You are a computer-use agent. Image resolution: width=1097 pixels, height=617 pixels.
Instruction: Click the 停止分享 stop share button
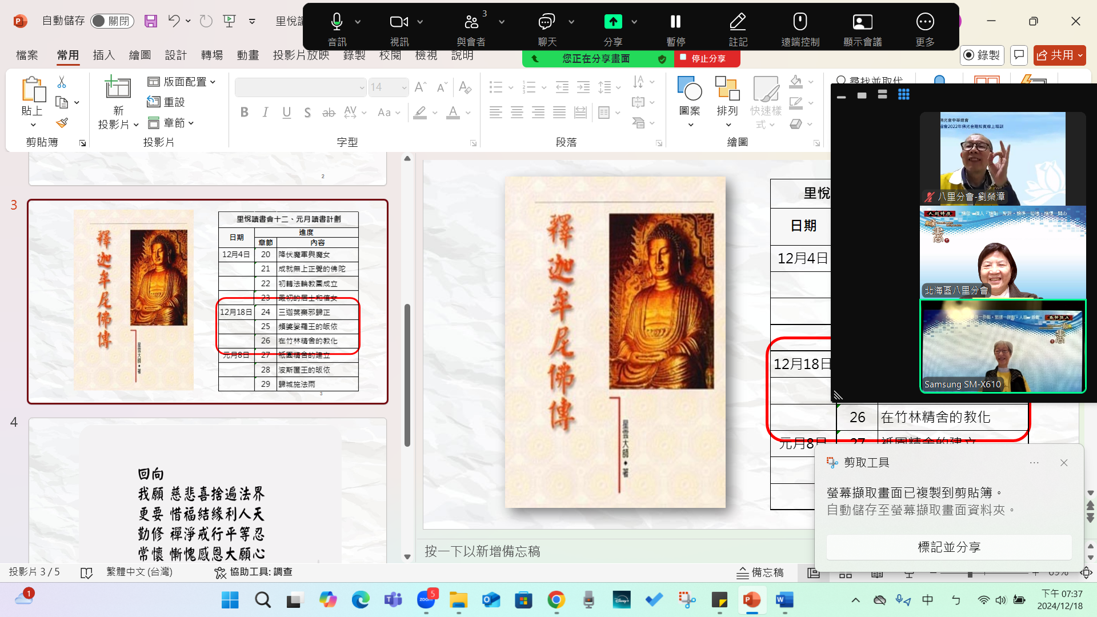point(708,58)
